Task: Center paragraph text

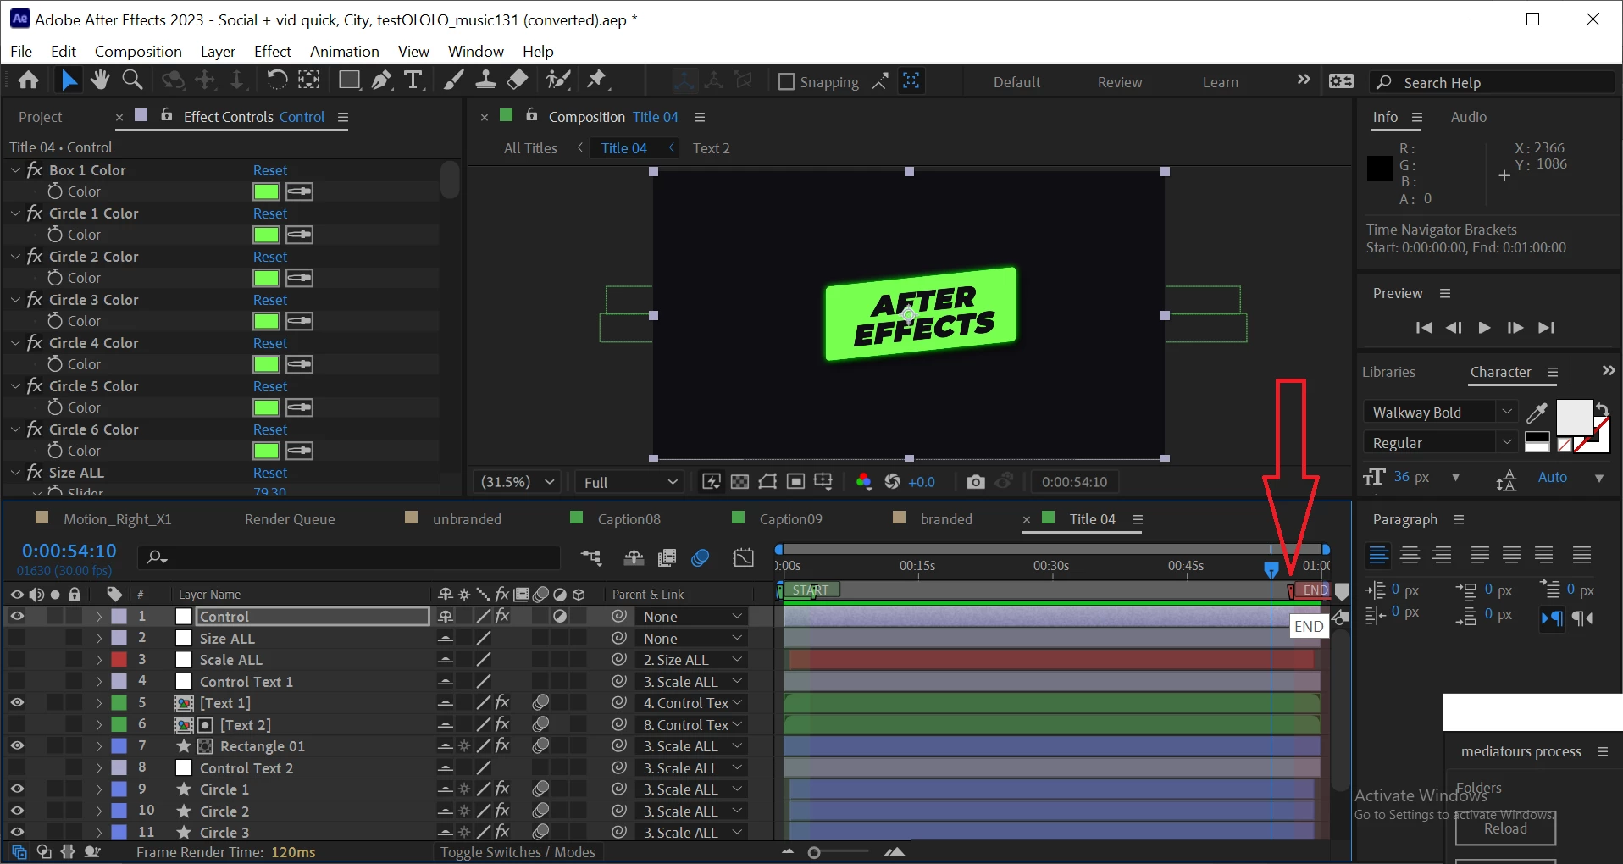Action: tap(1410, 555)
